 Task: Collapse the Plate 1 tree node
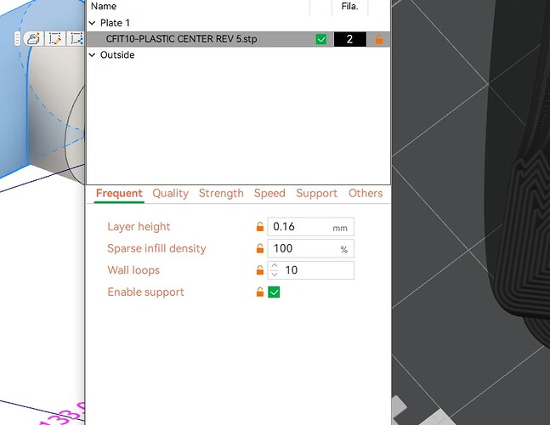click(x=93, y=23)
